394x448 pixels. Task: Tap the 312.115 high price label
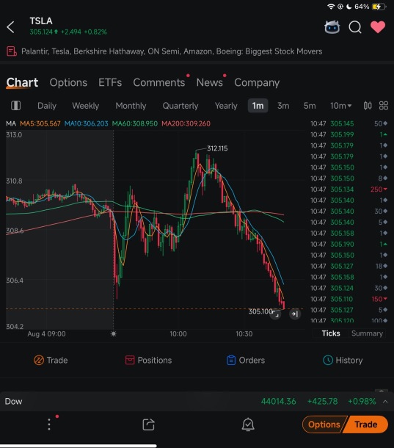217,148
